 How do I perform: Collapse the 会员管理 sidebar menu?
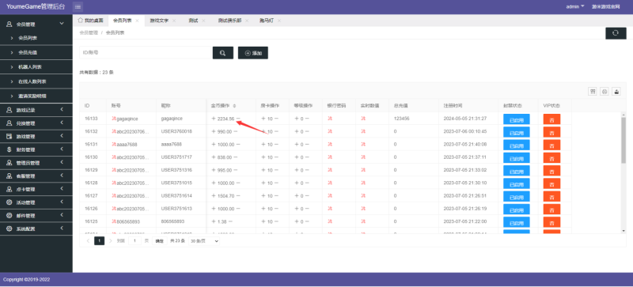[36, 24]
